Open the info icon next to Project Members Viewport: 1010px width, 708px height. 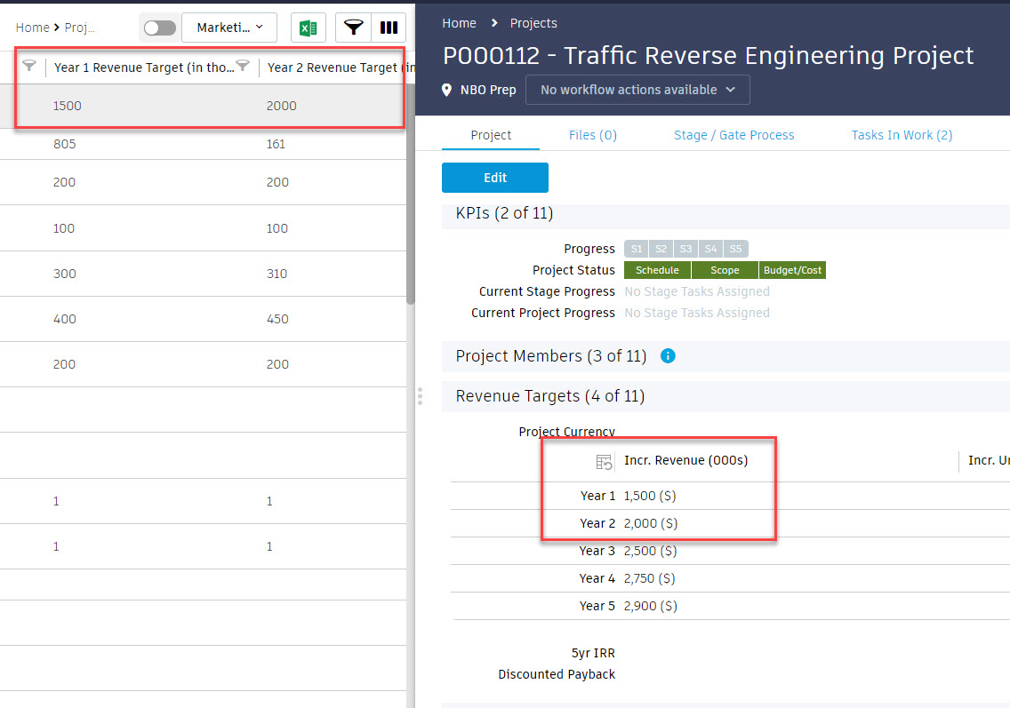pyautogui.click(x=668, y=356)
